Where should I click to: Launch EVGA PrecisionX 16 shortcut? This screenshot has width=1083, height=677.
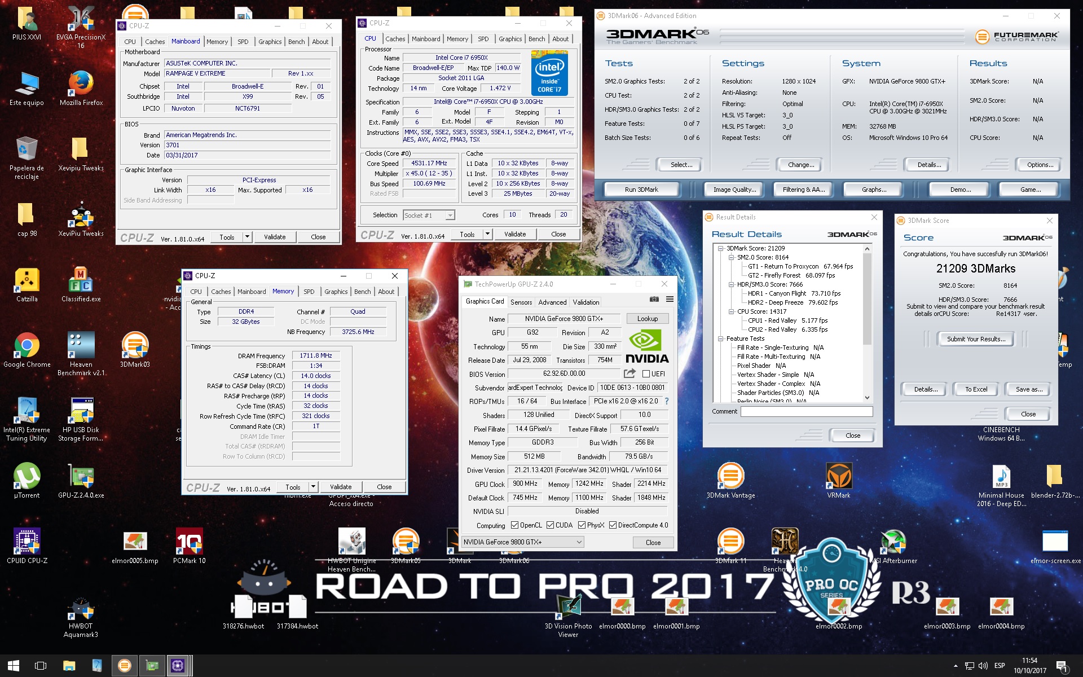(81, 27)
